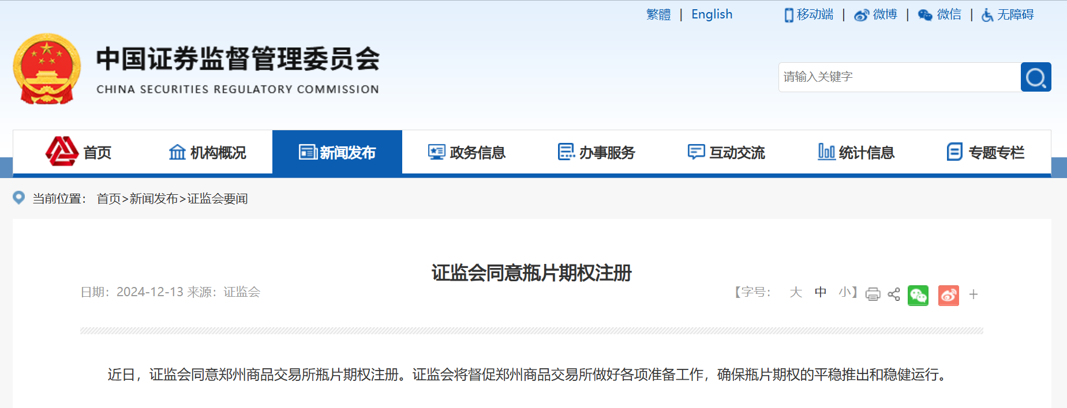Image resolution: width=1067 pixels, height=408 pixels.
Task: Click 证监会要闻 in breadcrumb
Action: point(218,199)
